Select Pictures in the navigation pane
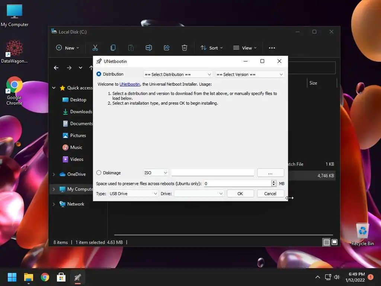This screenshot has width=381, height=286. pyautogui.click(x=74, y=136)
